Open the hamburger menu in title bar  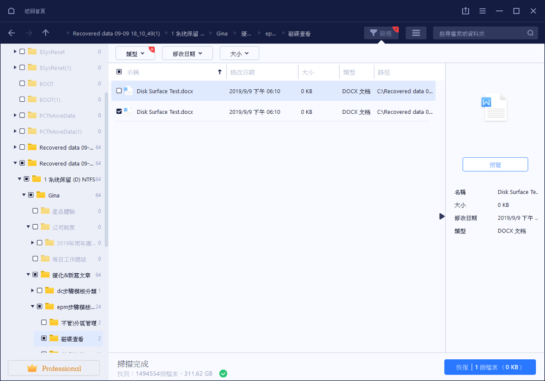coord(482,11)
